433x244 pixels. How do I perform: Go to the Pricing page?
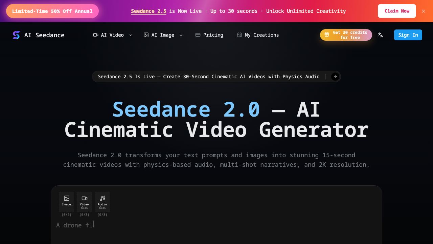209,35
